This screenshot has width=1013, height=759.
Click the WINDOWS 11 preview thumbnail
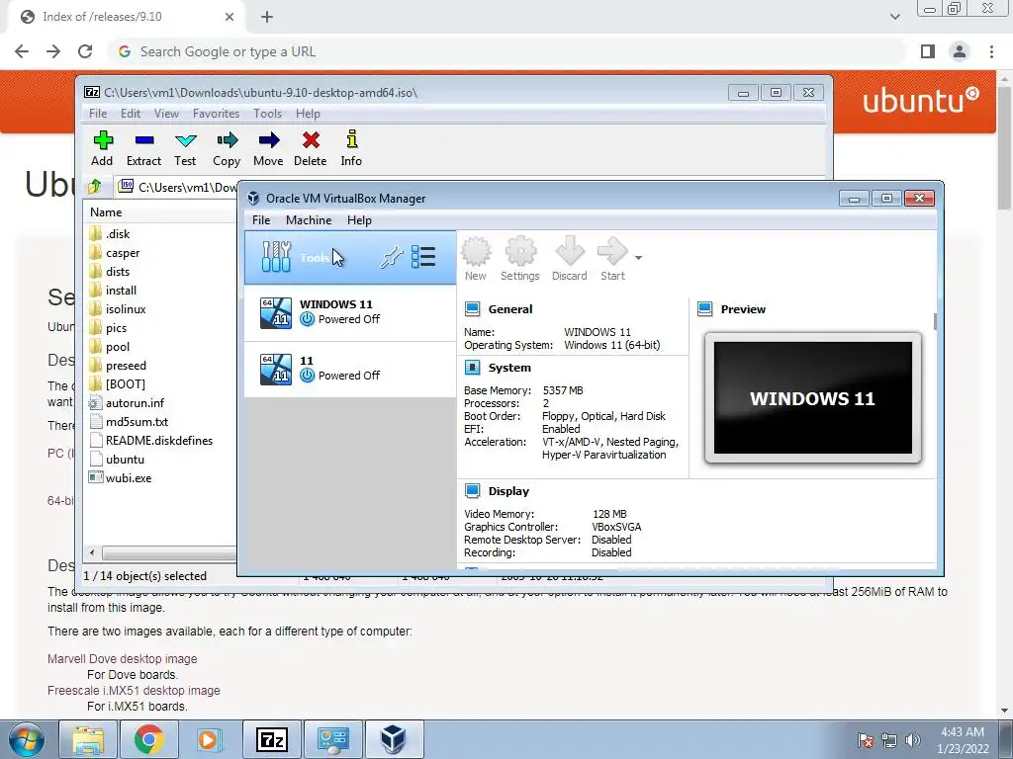tap(813, 397)
